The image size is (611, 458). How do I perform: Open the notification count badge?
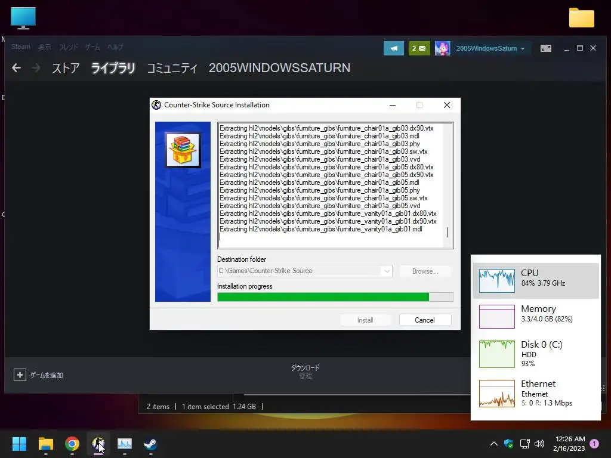point(594,444)
